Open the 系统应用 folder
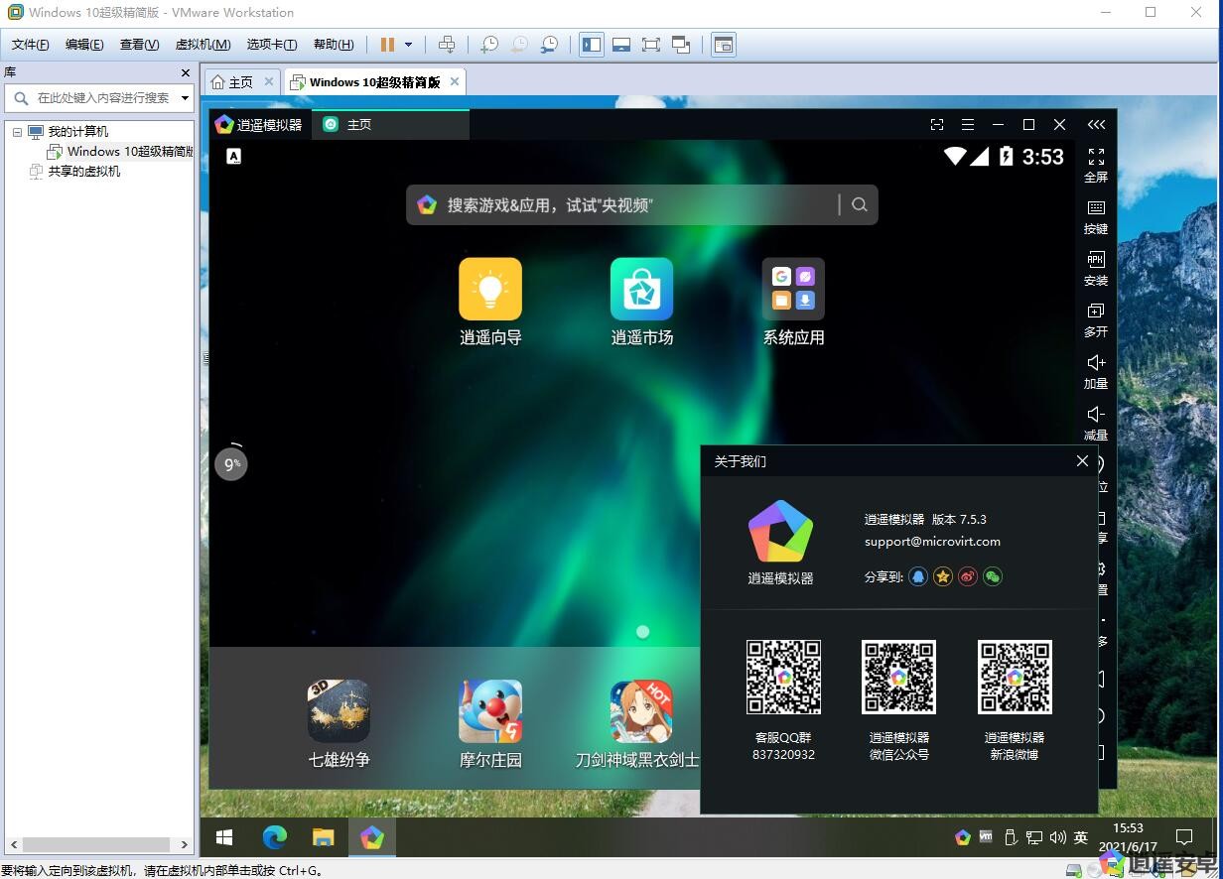 click(793, 290)
